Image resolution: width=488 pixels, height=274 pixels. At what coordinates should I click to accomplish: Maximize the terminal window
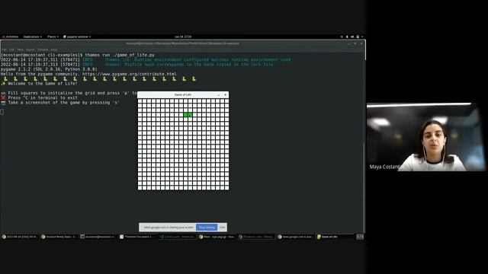coord(355,43)
